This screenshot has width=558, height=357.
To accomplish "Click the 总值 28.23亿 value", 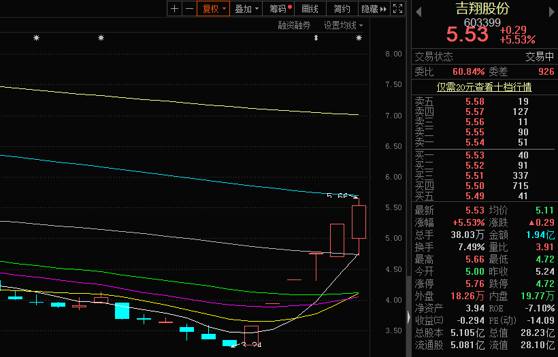I will coord(538,333).
